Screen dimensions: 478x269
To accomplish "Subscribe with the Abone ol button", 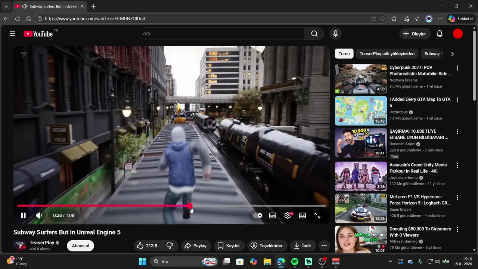I will coord(80,246).
